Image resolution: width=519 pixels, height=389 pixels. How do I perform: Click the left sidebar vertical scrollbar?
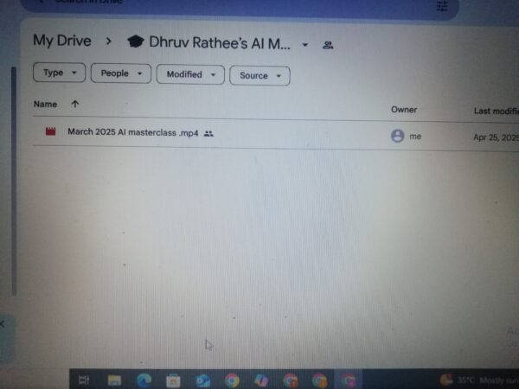[14, 181]
